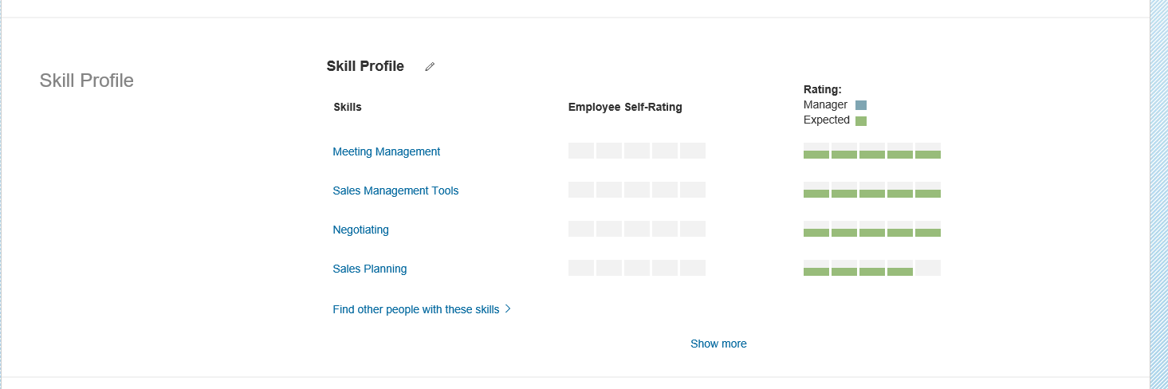The height and width of the screenshot is (389, 1168).
Task: Find other people with these skills
Action: (416, 309)
